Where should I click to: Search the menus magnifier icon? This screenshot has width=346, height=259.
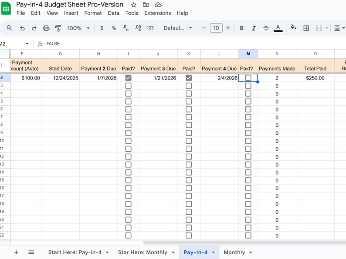[x=9, y=28]
